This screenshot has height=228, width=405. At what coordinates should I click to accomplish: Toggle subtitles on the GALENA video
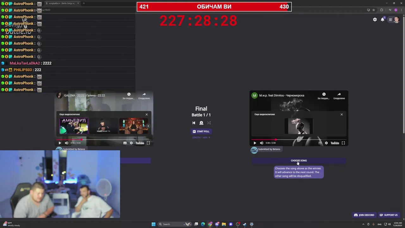pos(125,143)
